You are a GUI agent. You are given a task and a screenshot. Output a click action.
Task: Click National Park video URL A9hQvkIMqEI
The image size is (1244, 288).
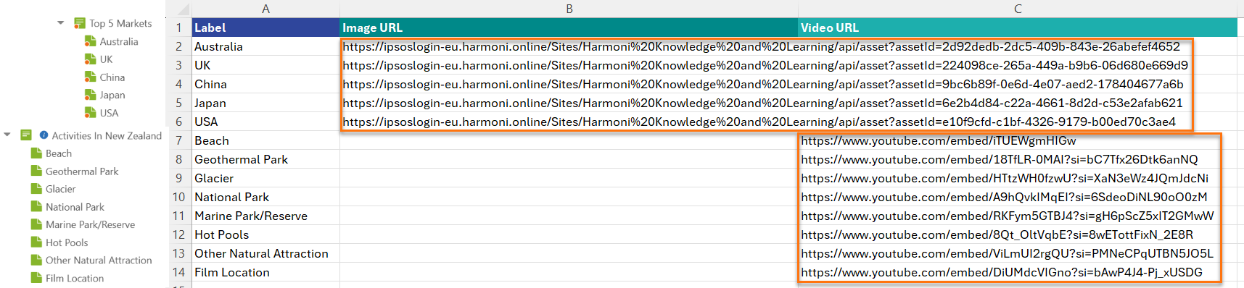[x=1004, y=197]
